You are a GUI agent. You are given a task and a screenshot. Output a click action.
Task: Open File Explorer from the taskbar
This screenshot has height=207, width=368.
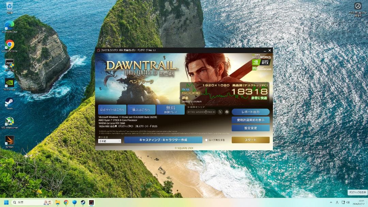(58, 202)
